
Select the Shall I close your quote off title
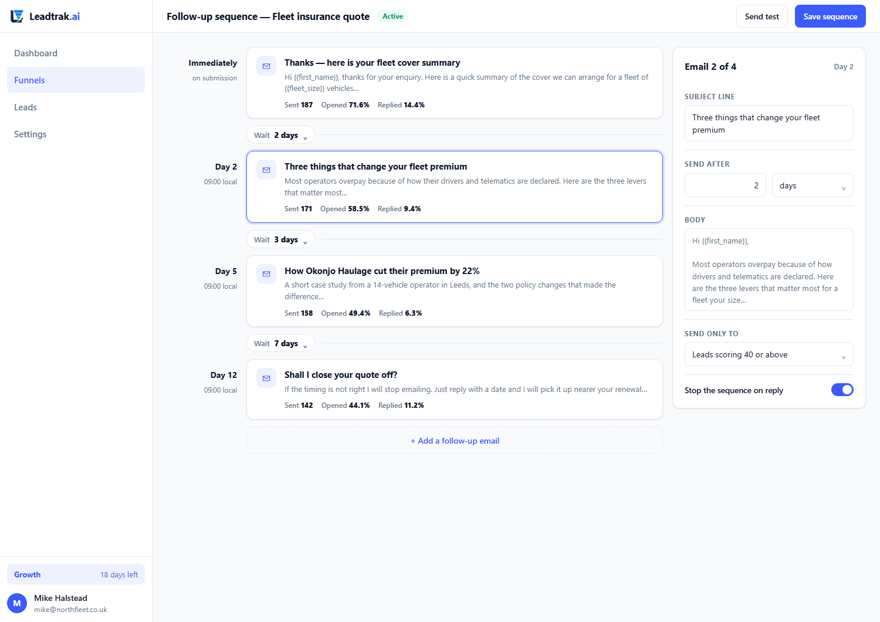click(341, 375)
